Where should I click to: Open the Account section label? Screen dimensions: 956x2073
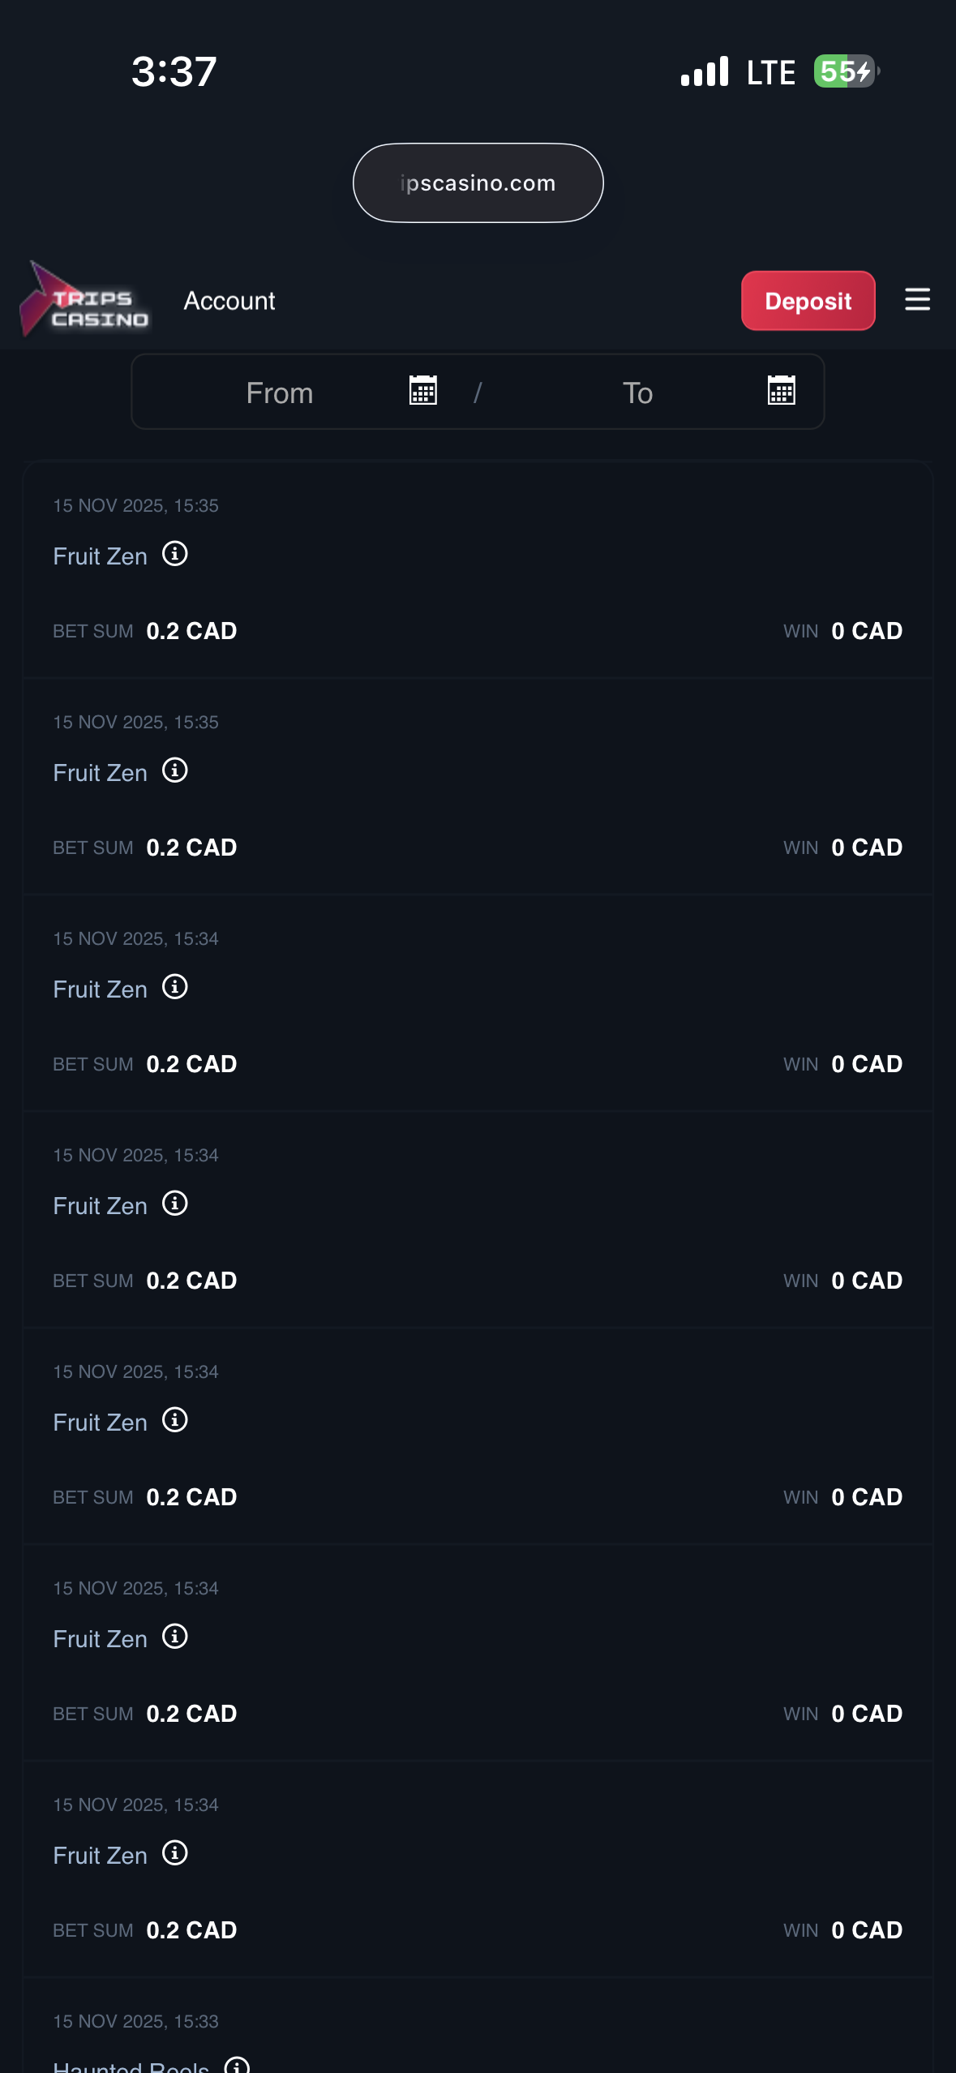point(229,301)
